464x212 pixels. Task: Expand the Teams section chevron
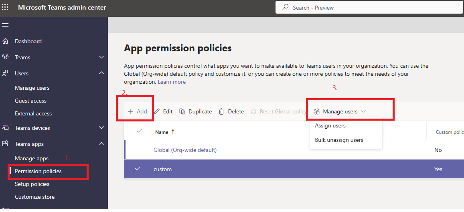(x=101, y=57)
